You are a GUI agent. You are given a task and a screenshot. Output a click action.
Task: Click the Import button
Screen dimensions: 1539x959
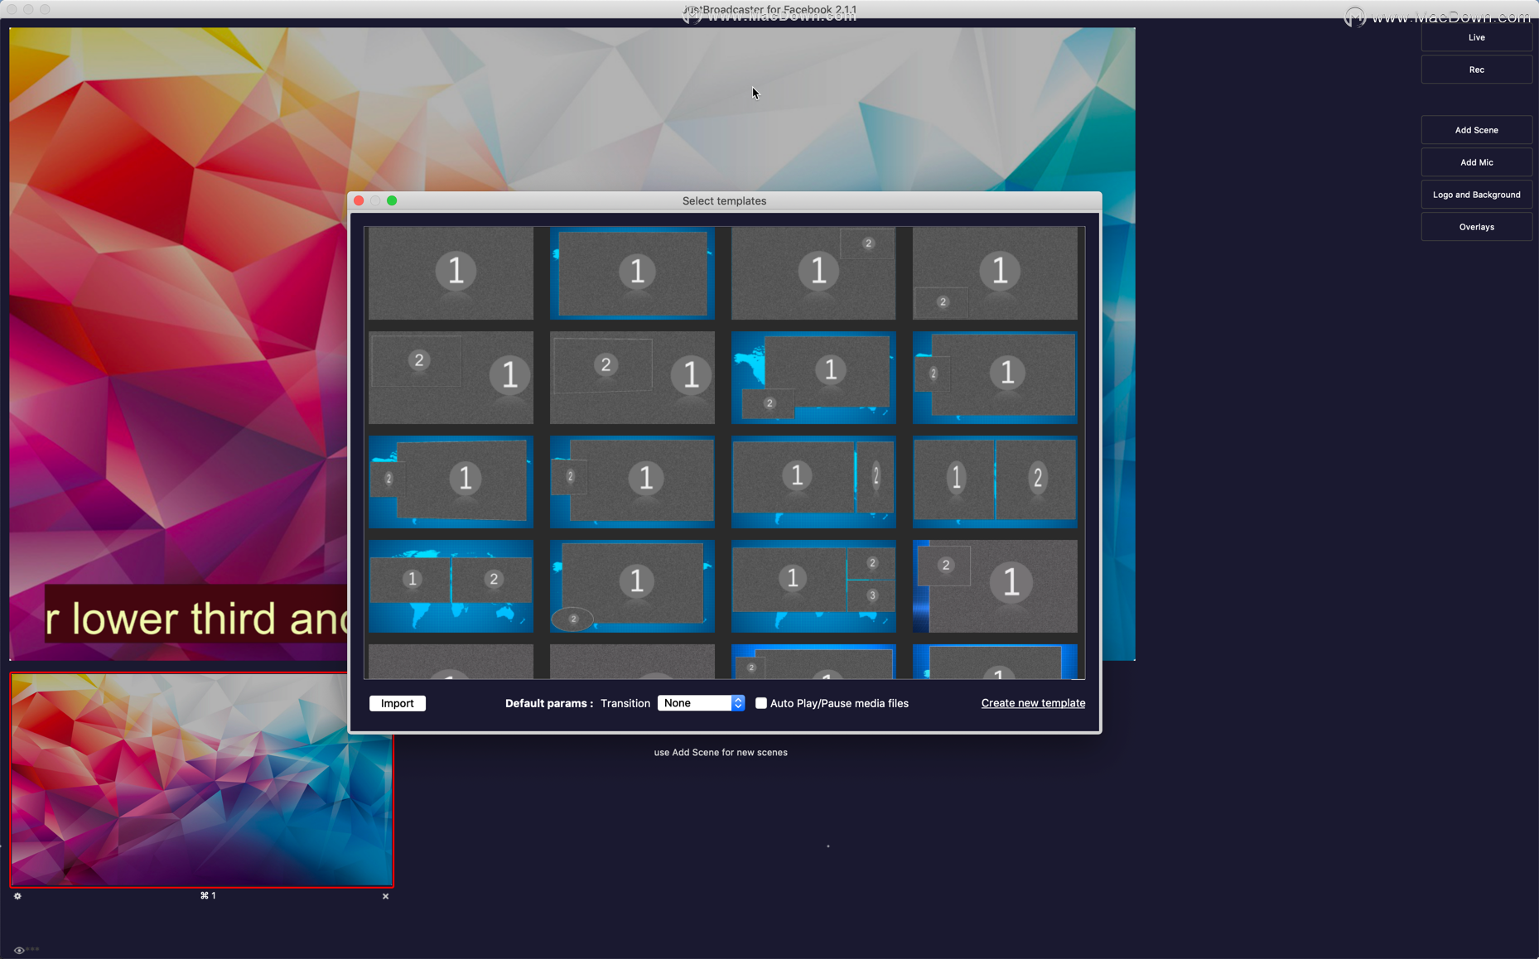397,703
